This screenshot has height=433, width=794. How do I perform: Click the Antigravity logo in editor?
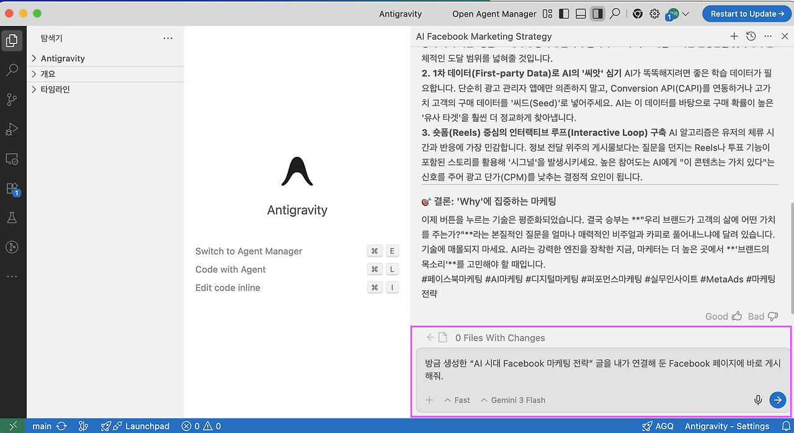(297, 172)
